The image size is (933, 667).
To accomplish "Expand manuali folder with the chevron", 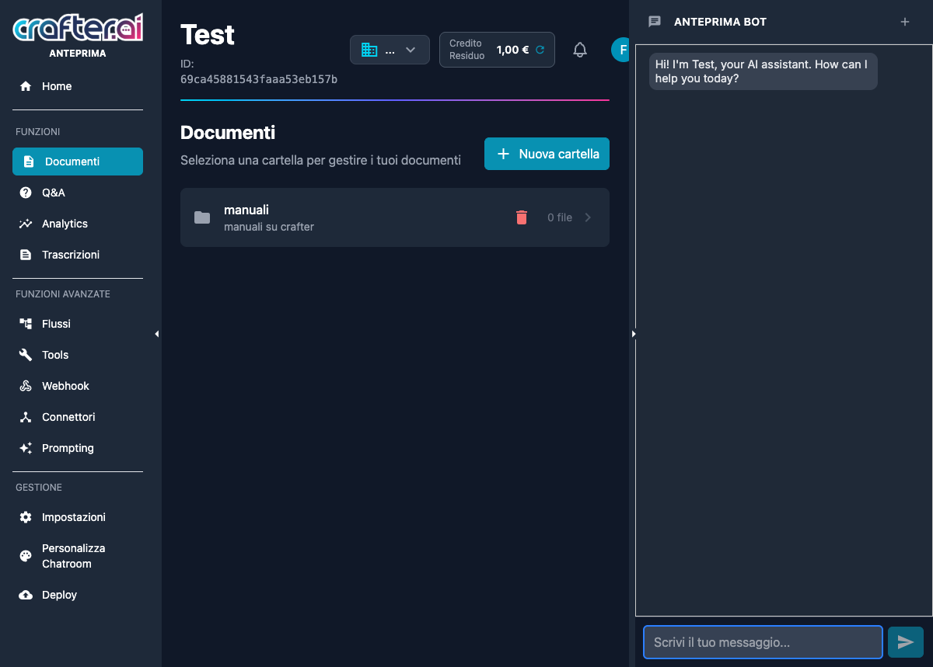I will (x=588, y=217).
